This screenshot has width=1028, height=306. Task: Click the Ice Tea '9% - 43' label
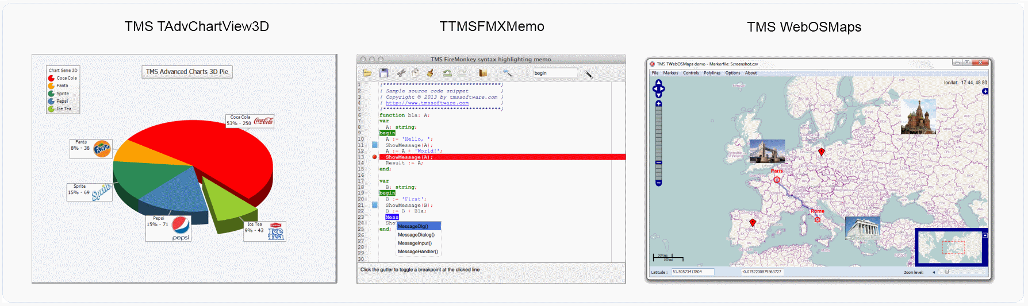pyautogui.click(x=264, y=231)
